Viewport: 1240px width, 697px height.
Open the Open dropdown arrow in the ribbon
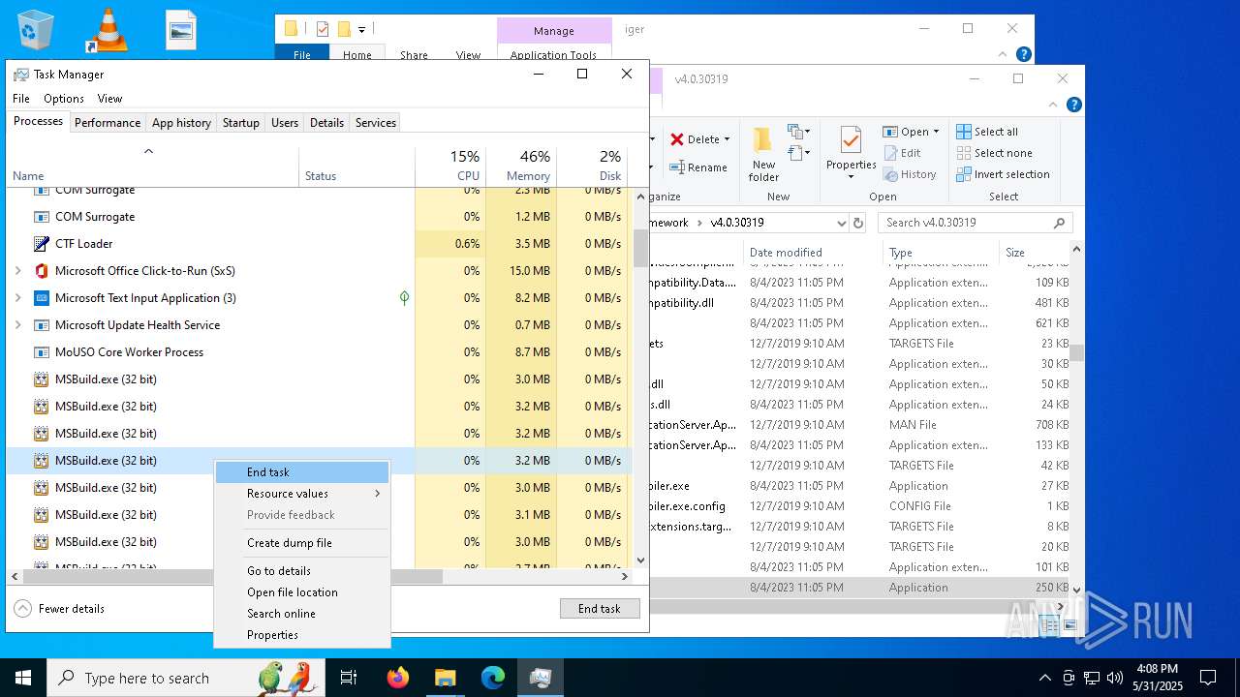pos(935,132)
